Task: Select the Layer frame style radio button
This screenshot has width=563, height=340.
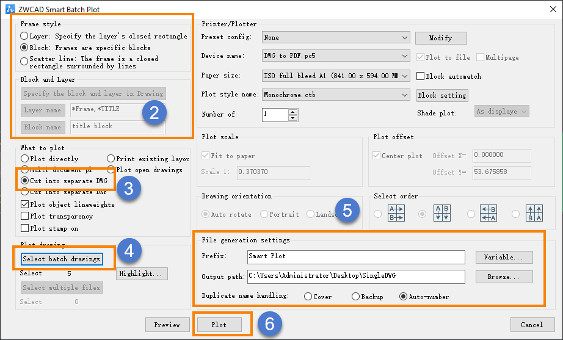Action: 24,36
